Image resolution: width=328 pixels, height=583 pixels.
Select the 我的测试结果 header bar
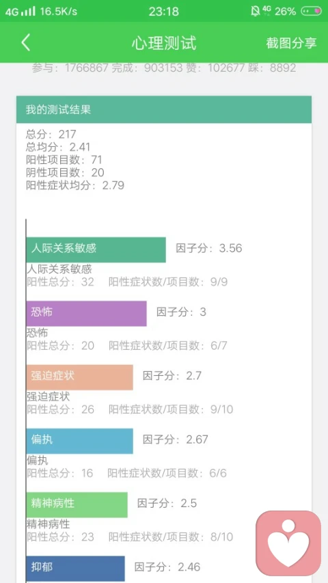point(164,109)
